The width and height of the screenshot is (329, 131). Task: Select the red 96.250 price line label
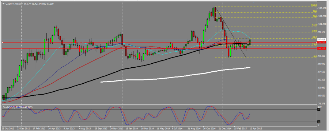tap(322, 42)
